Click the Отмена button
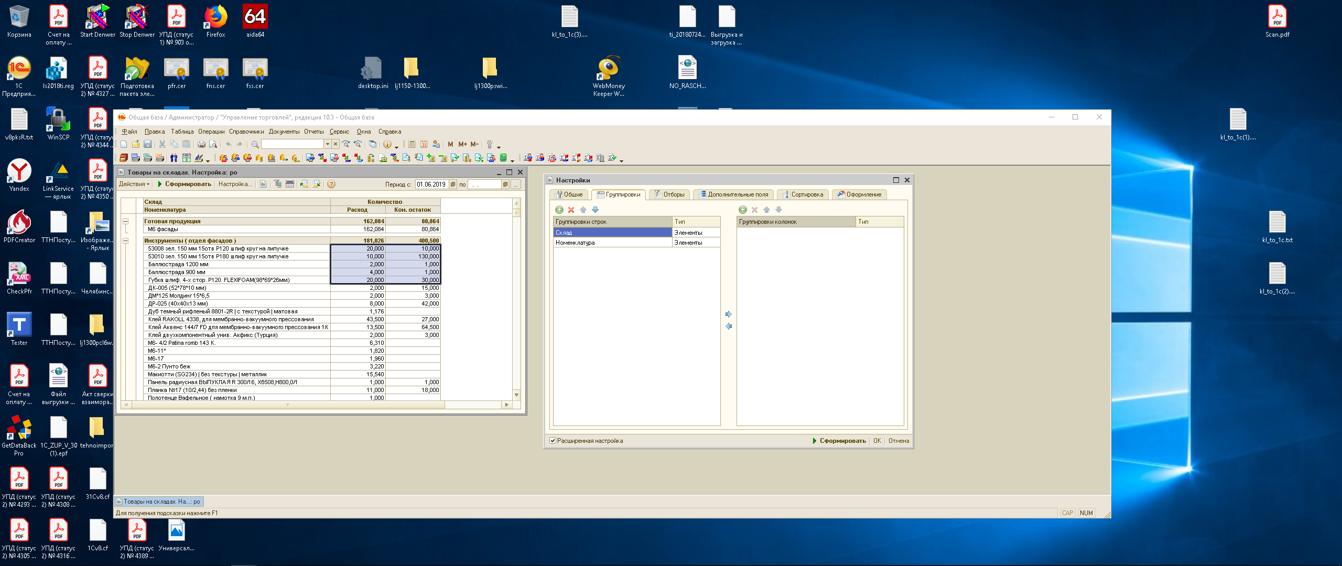This screenshot has width=1342, height=566. (x=899, y=441)
